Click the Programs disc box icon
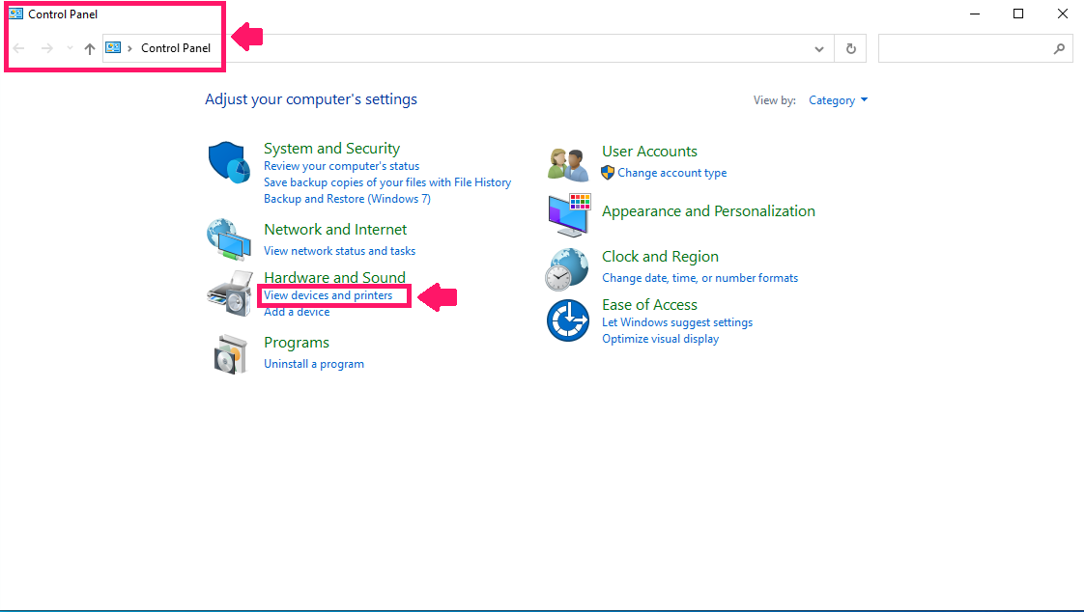The width and height of the screenshot is (1084, 612). [x=230, y=354]
